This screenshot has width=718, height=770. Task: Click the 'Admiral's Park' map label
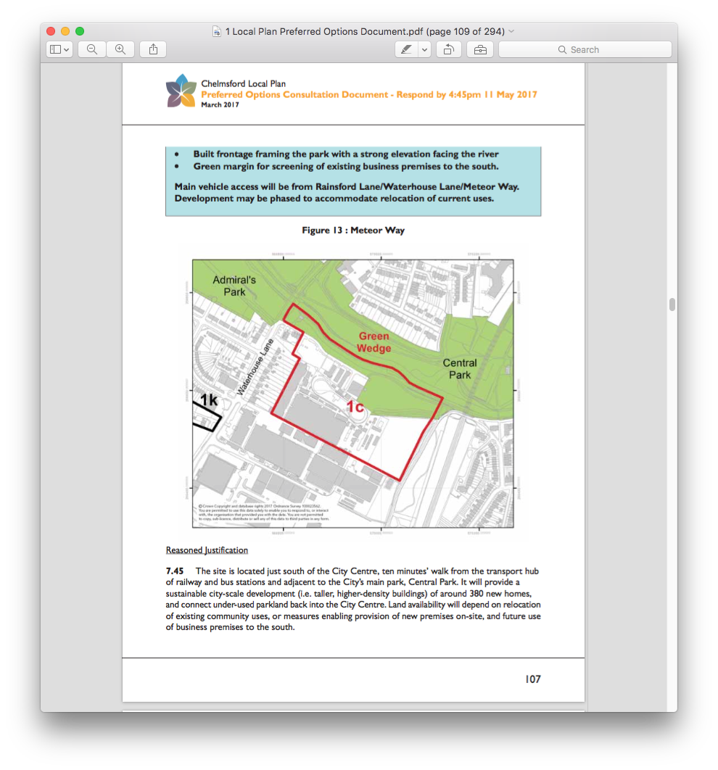click(x=234, y=286)
